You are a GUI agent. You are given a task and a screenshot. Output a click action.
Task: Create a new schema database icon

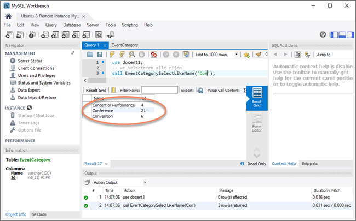[x=45, y=34]
